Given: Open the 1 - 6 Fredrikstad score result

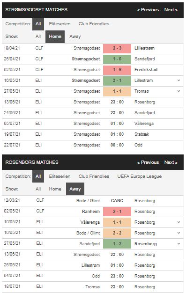Looking at the screenshot, I should [117, 70].
